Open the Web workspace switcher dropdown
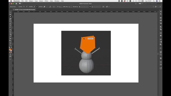 (x=141, y=3)
